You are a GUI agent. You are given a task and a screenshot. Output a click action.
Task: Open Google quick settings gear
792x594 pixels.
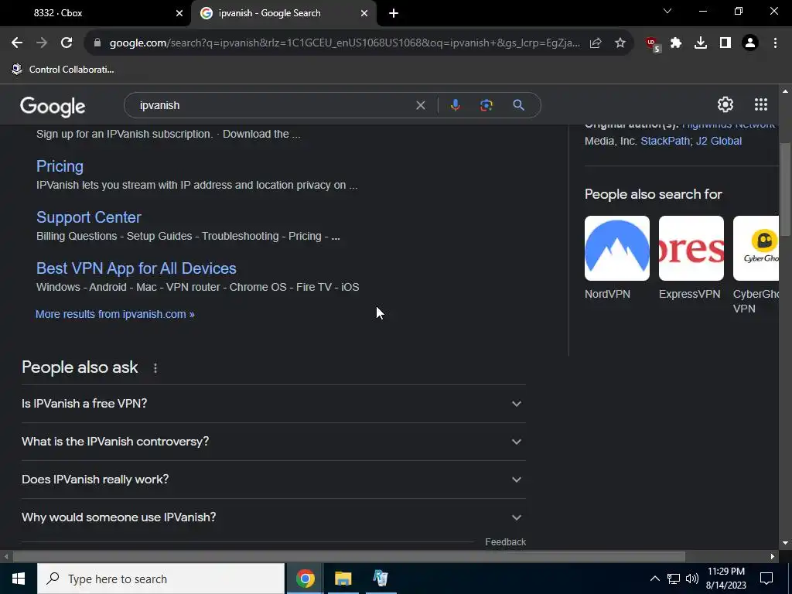pyautogui.click(x=725, y=104)
